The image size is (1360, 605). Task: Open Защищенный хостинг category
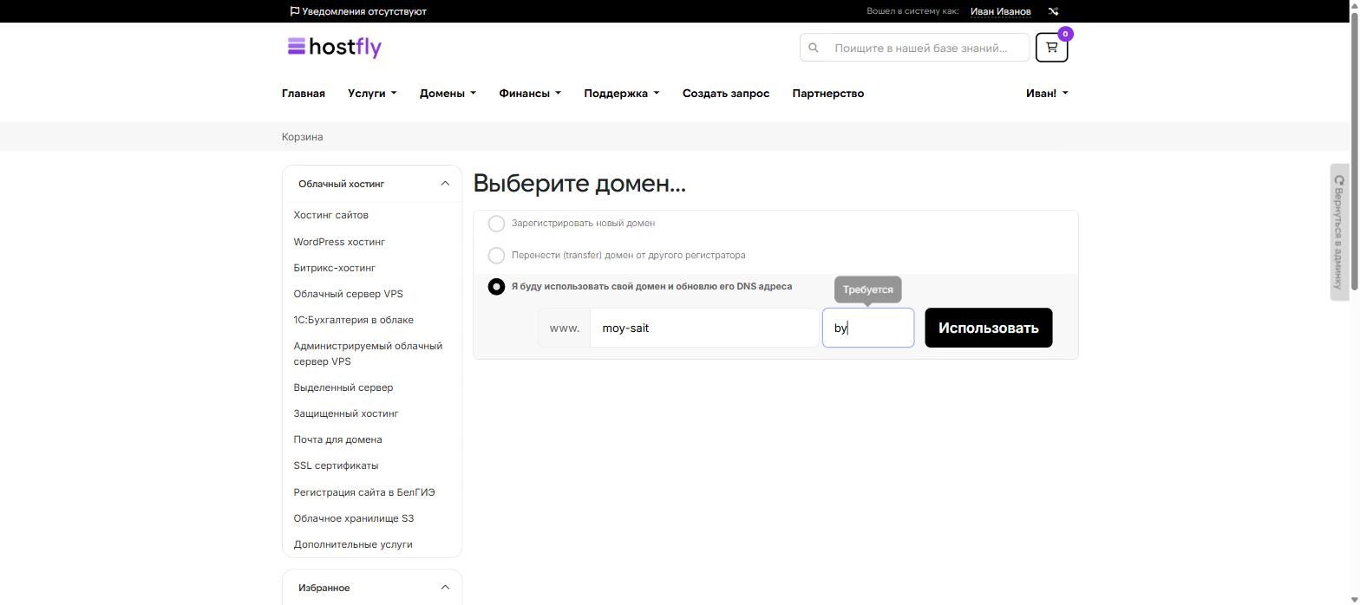point(346,413)
